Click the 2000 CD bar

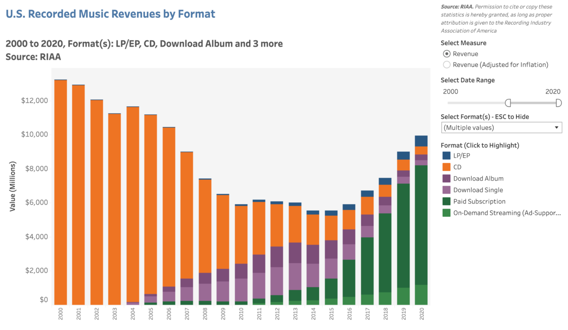coord(61,192)
